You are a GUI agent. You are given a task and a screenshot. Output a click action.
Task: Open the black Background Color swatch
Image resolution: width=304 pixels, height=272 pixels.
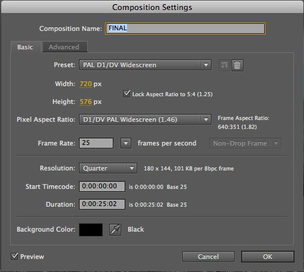click(x=91, y=230)
